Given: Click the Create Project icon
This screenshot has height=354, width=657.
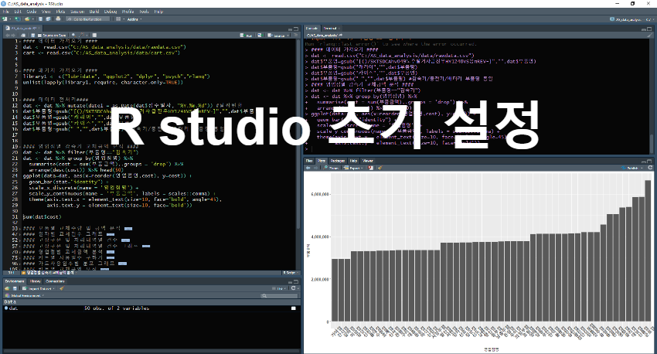Looking at the screenshot, I should tap(18, 19).
